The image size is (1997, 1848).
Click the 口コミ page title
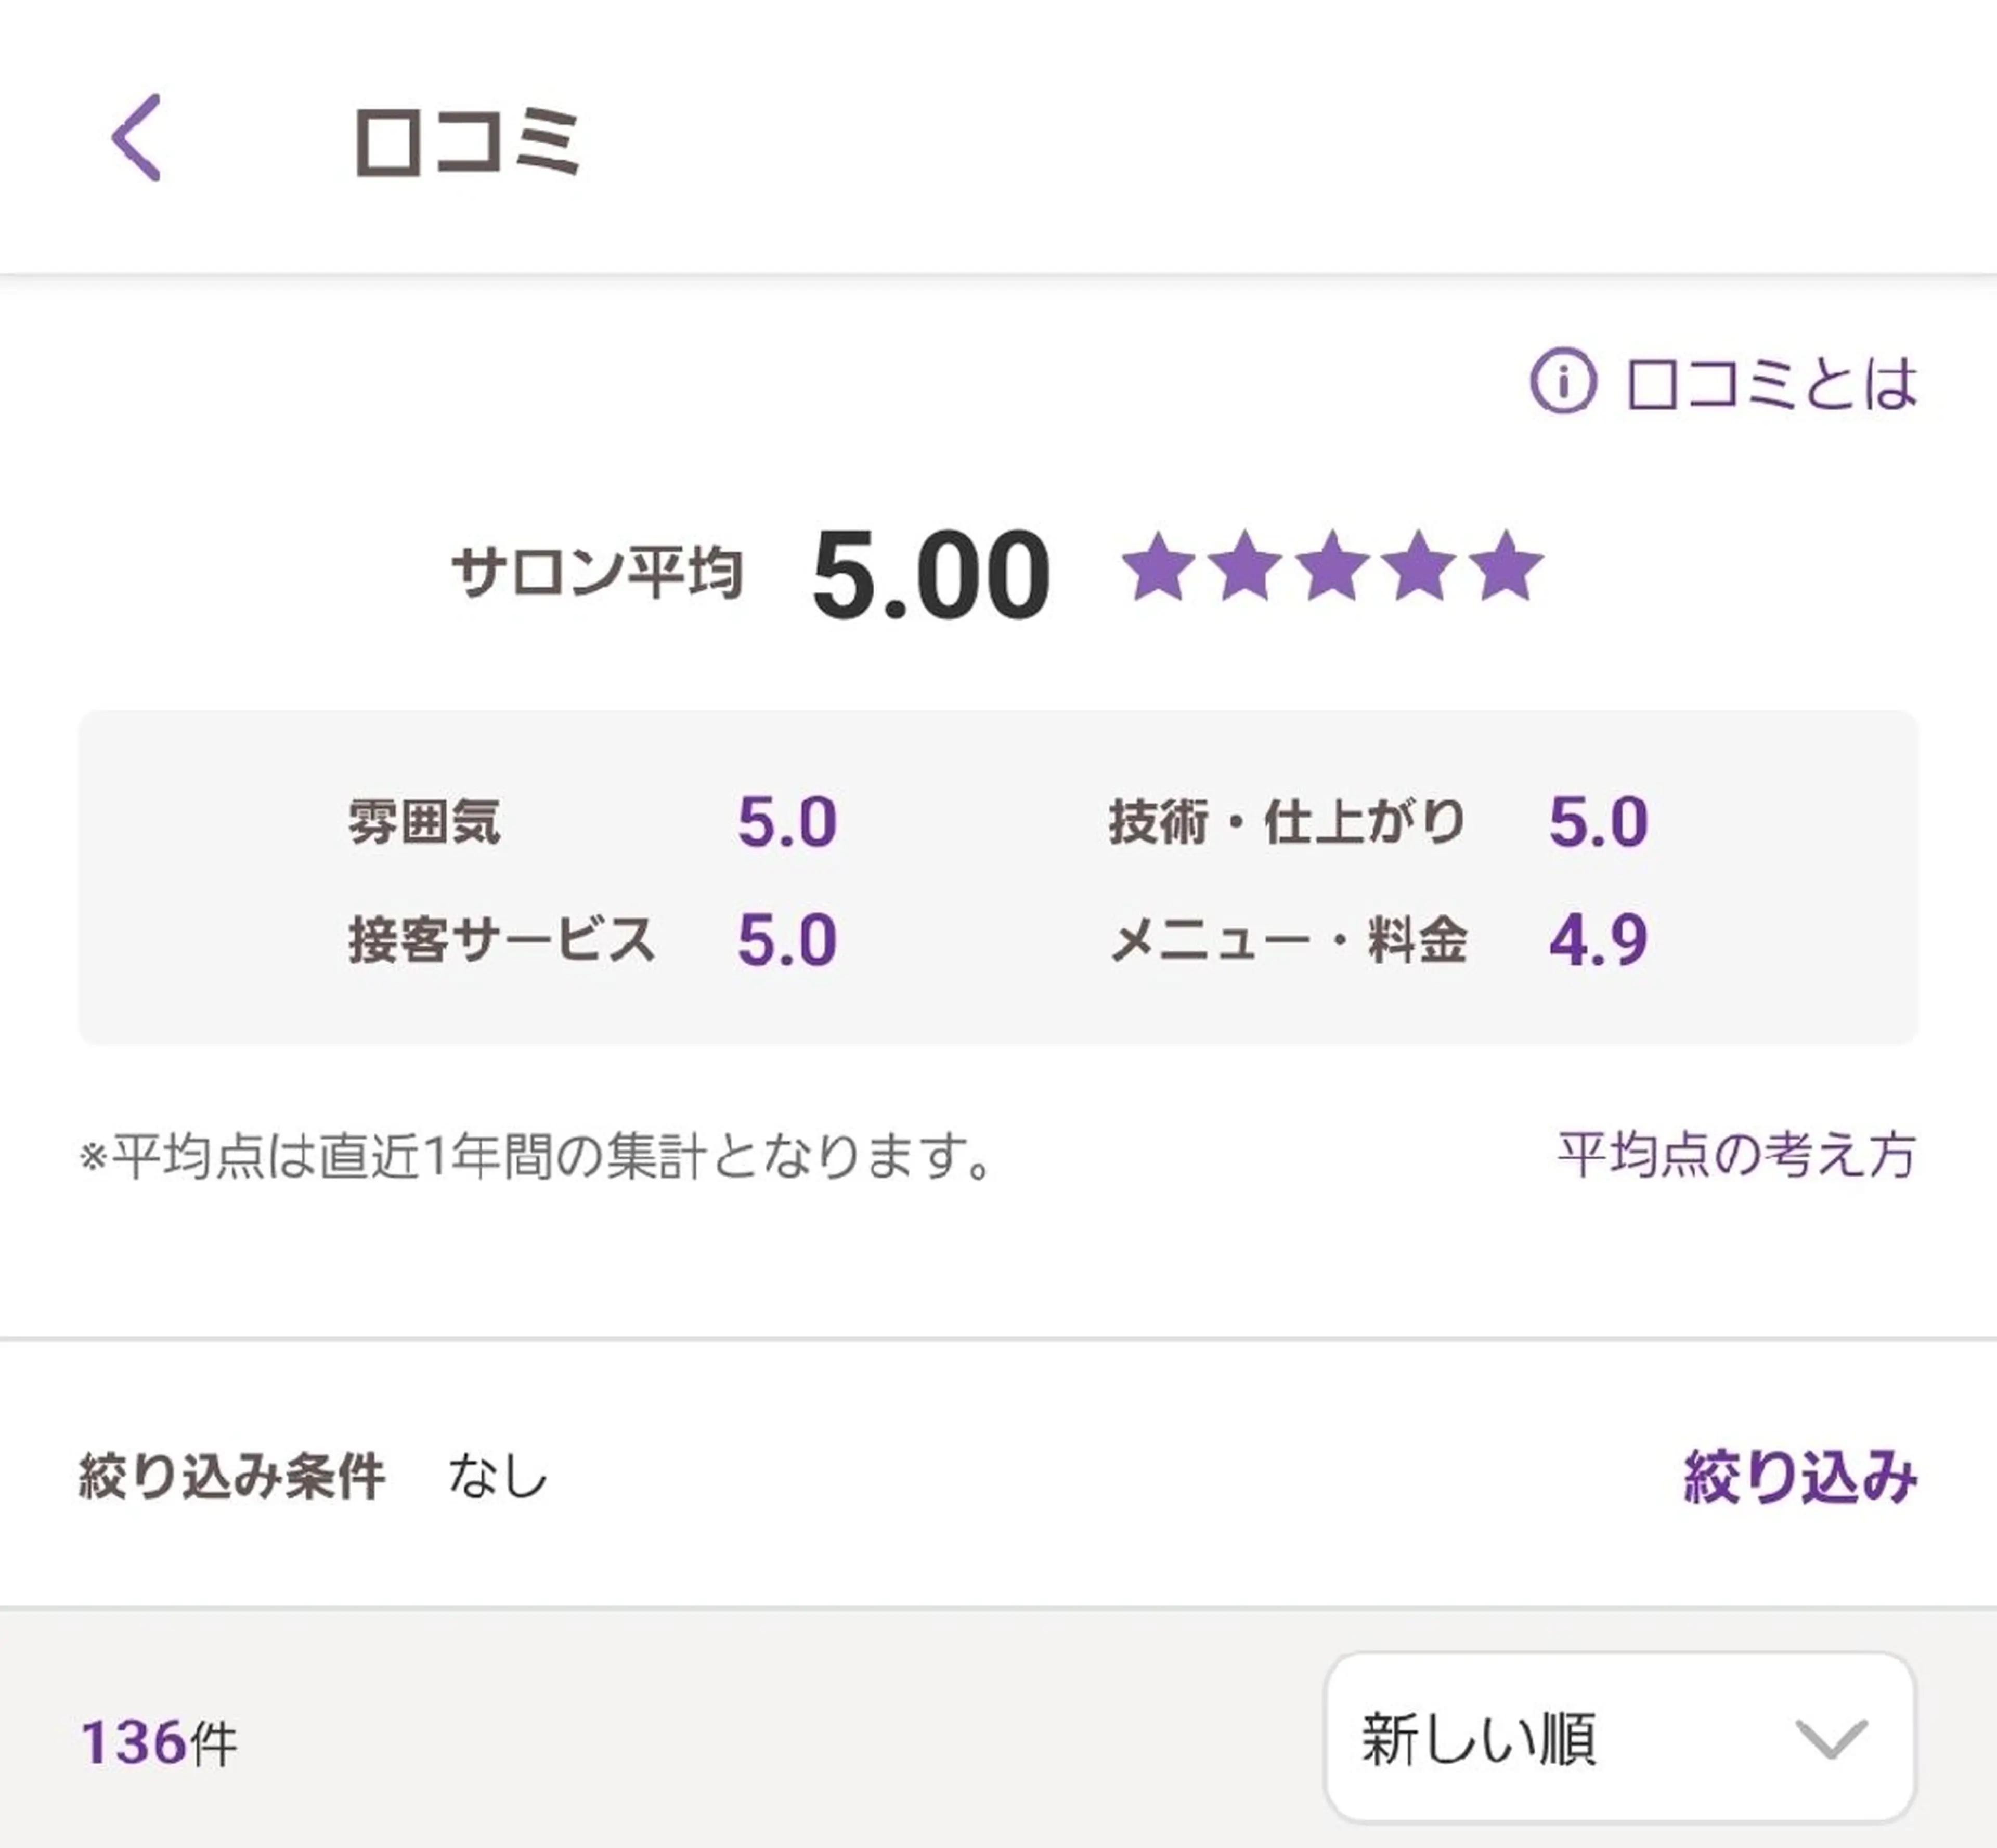point(467,142)
